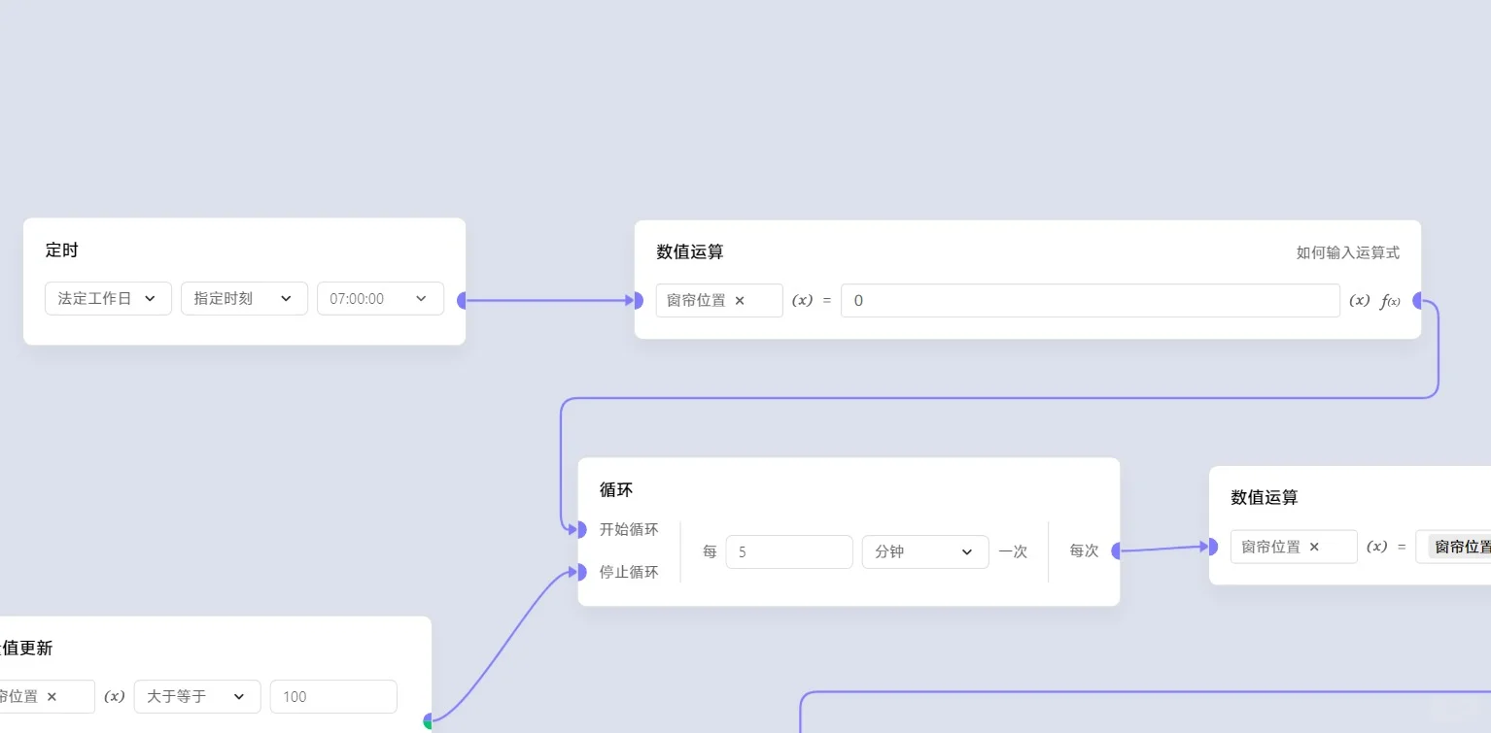Image resolution: width=1491 pixels, height=733 pixels.
Task: Click the interval field containing 5
Action: (789, 551)
